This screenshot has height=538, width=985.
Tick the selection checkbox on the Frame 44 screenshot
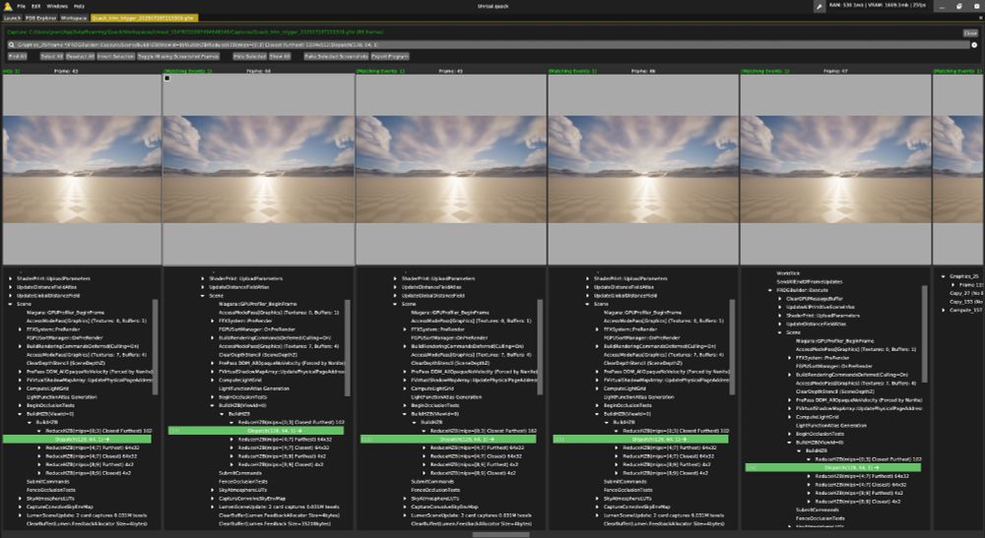pos(167,79)
